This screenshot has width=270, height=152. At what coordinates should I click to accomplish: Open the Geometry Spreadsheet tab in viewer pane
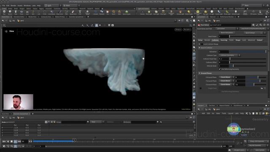tap(76, 17)
